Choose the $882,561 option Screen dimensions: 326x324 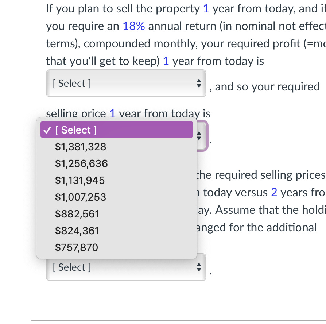(77, 214)
